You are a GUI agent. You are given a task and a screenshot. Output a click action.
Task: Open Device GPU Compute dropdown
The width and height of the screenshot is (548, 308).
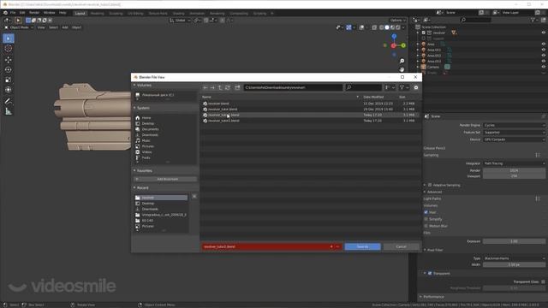coord(514,139)
